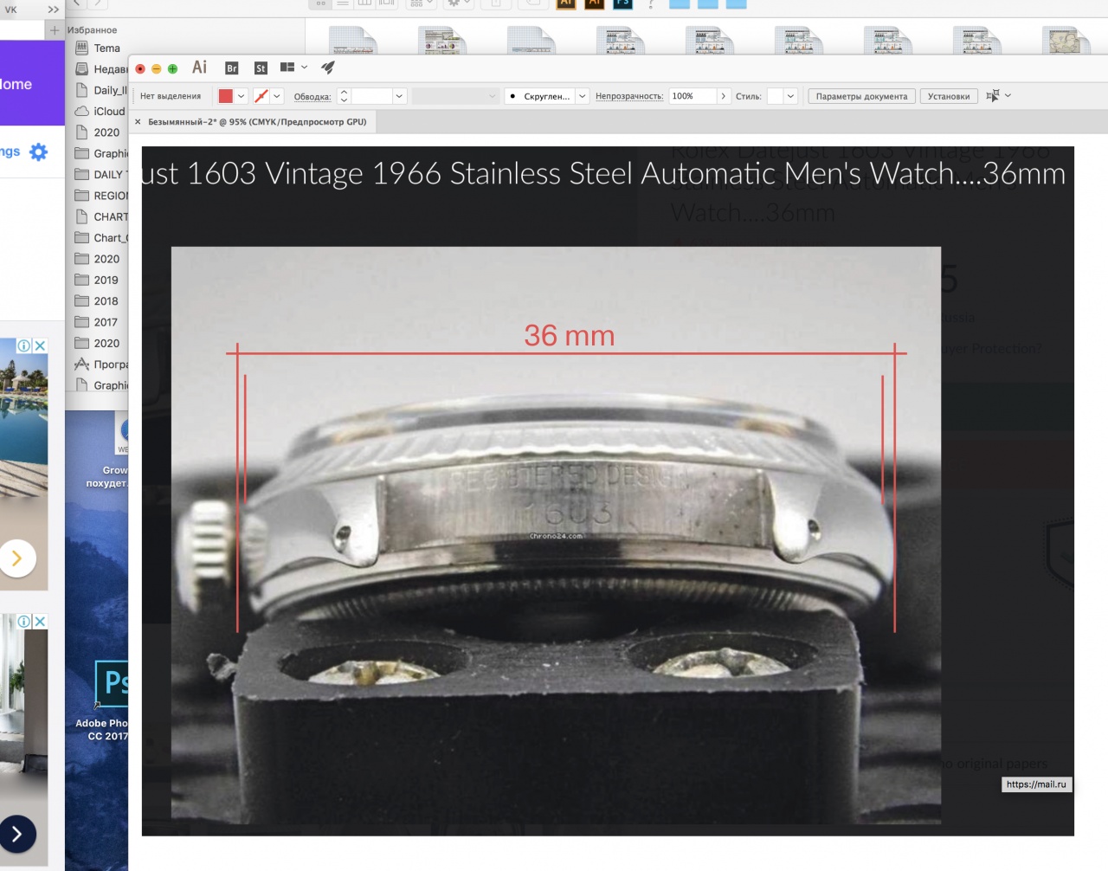Open the stroke weight dropdown

(400, 96)
